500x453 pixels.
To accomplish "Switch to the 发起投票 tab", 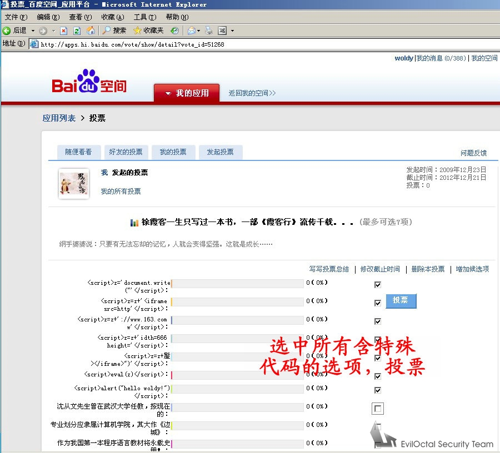I will point(221,152).
